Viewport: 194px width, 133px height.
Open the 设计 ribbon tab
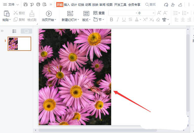(x=74, y=5)
